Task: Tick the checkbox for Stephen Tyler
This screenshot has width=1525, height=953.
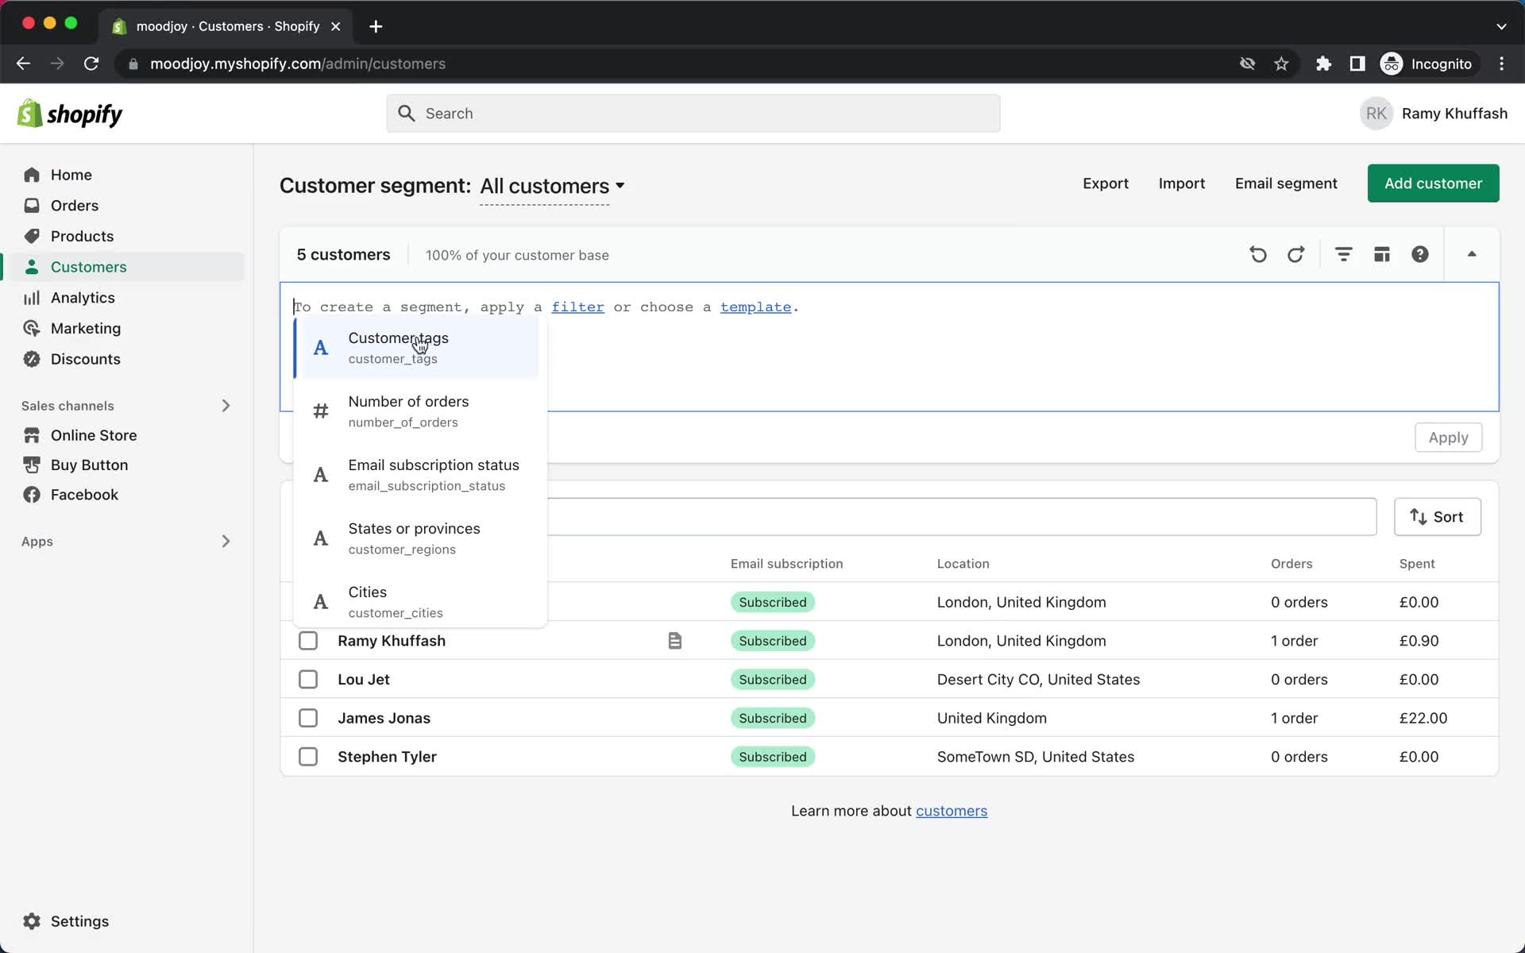Action: 308,757
